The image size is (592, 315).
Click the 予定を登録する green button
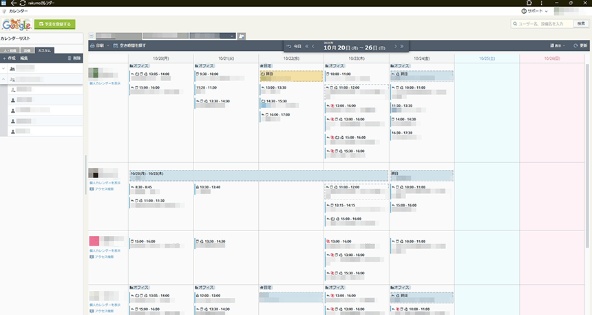coord(55,24)
